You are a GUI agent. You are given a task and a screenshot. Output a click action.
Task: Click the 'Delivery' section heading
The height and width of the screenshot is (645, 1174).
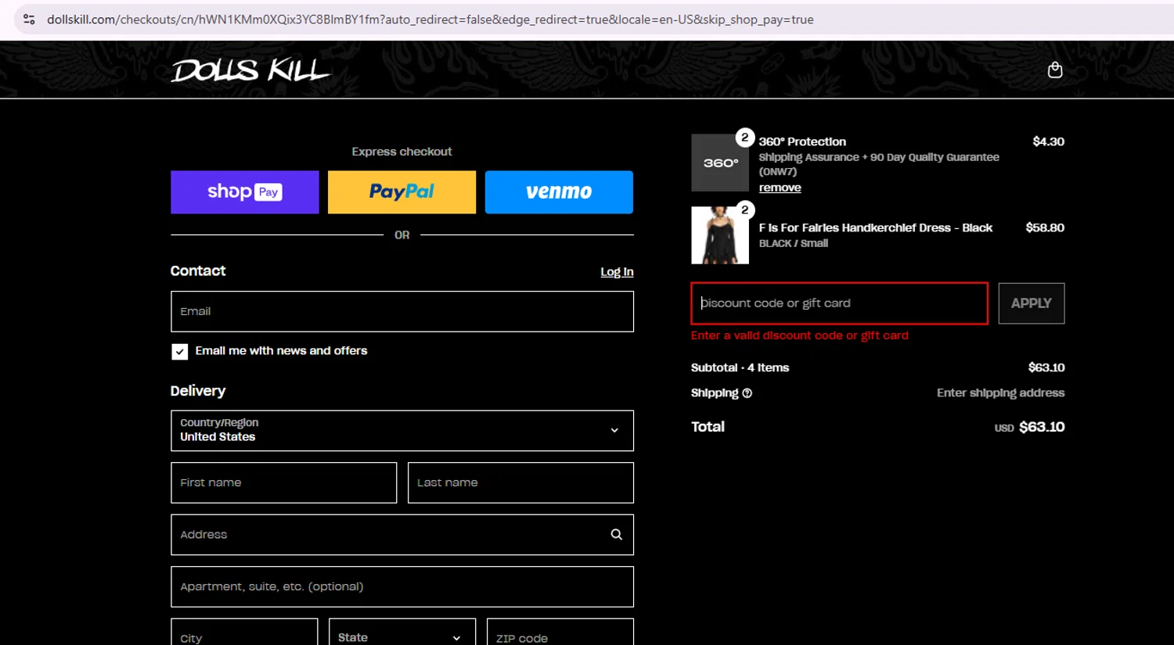coord(198,391)
